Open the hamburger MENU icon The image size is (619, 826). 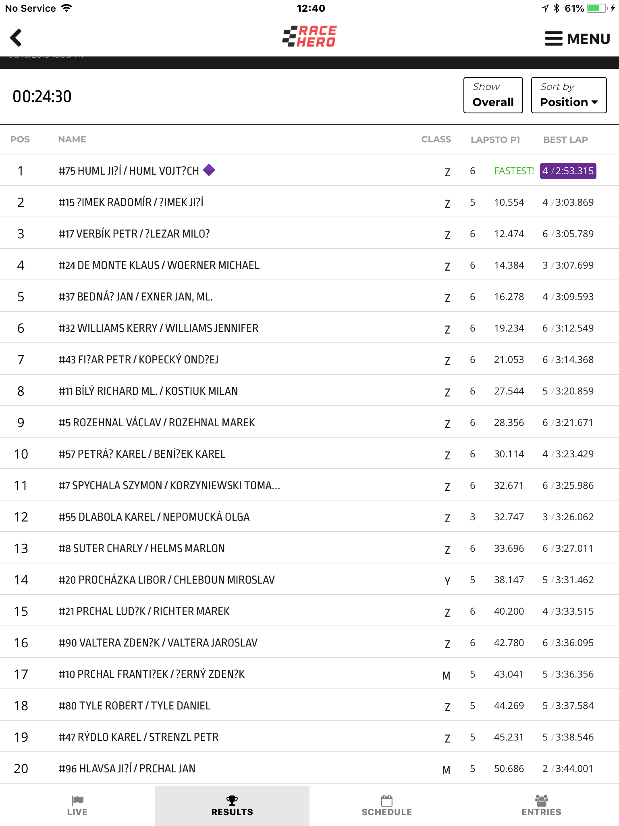(554, 38)
